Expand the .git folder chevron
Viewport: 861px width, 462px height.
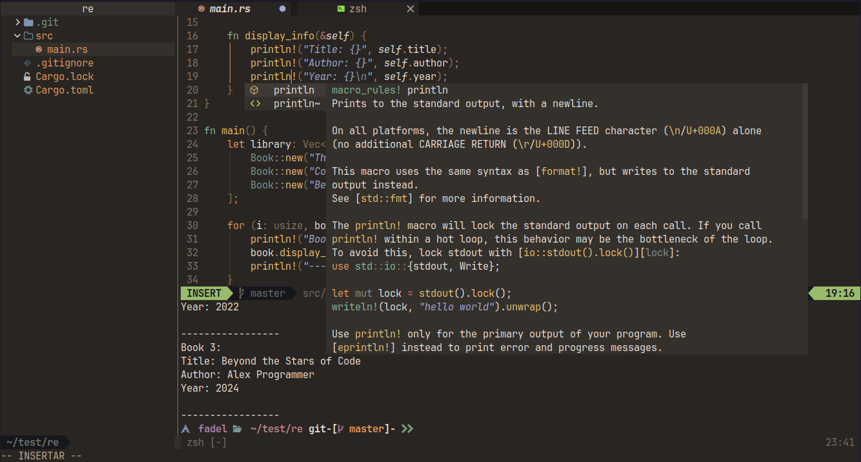point(17,23)
